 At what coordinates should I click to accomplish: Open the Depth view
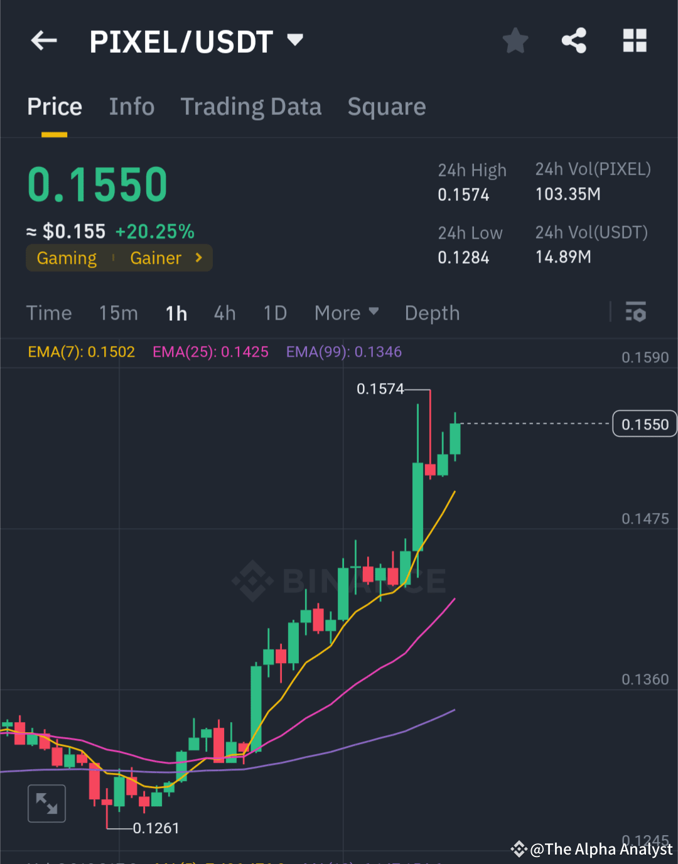pyautogui.click(x=431, y=313)
